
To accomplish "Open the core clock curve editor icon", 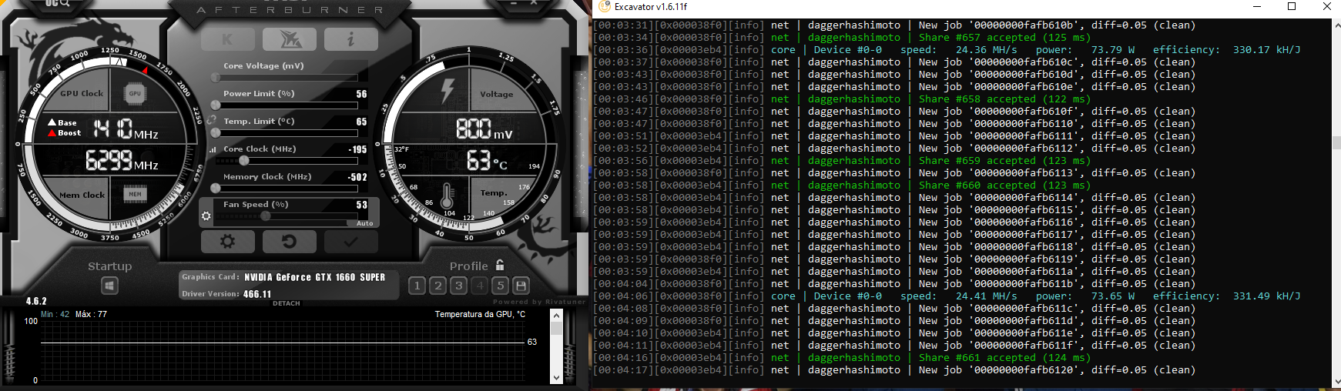I will pyautogui.click(x=213, y=149).
